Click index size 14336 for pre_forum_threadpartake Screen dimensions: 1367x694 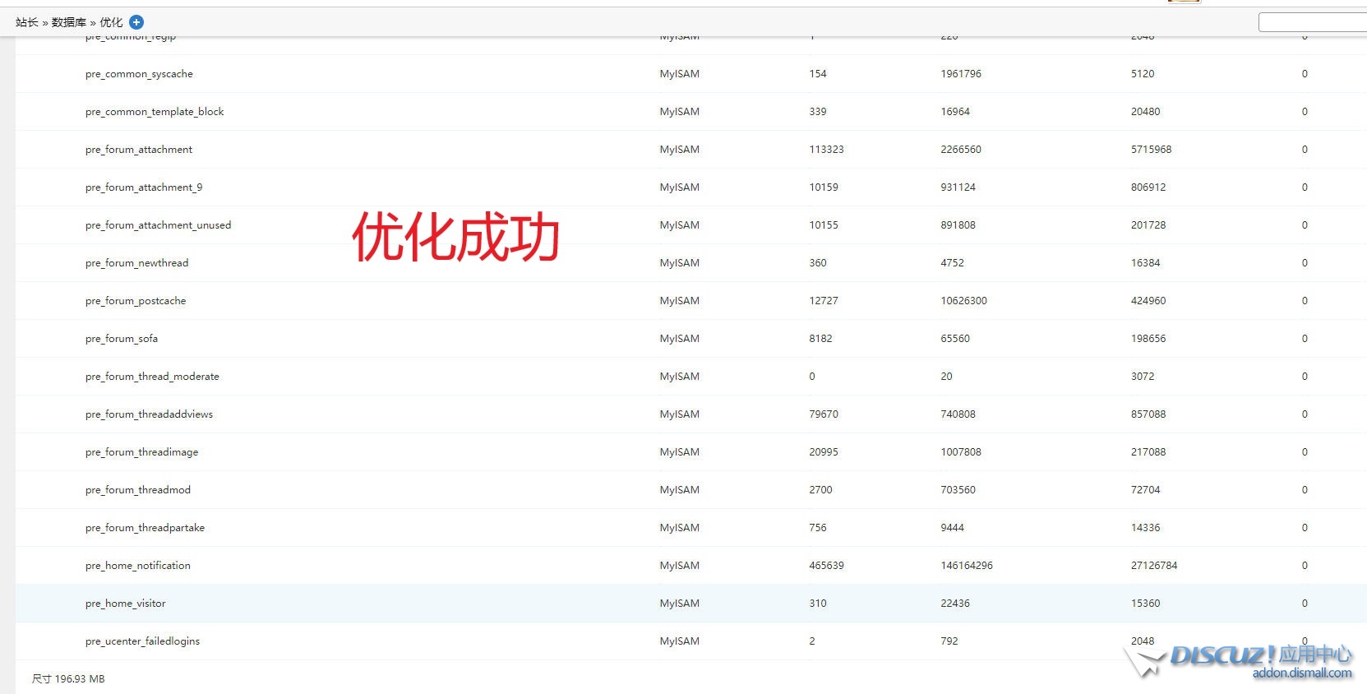pos(1145,528)
